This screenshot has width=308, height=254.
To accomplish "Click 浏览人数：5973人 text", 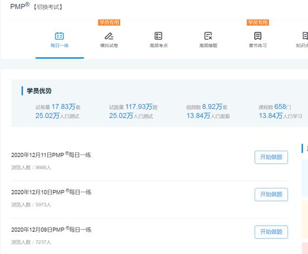I will (x=31, y=205).
